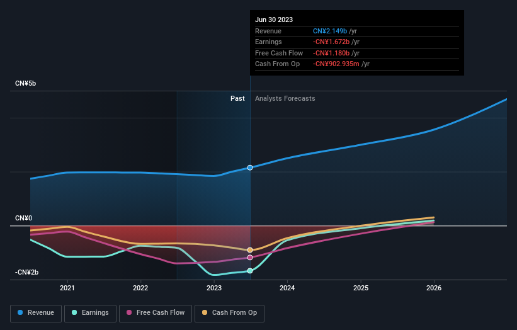
Task: Click the Jun 30 2023 tooltip date
Action: (x=274, y=20)
